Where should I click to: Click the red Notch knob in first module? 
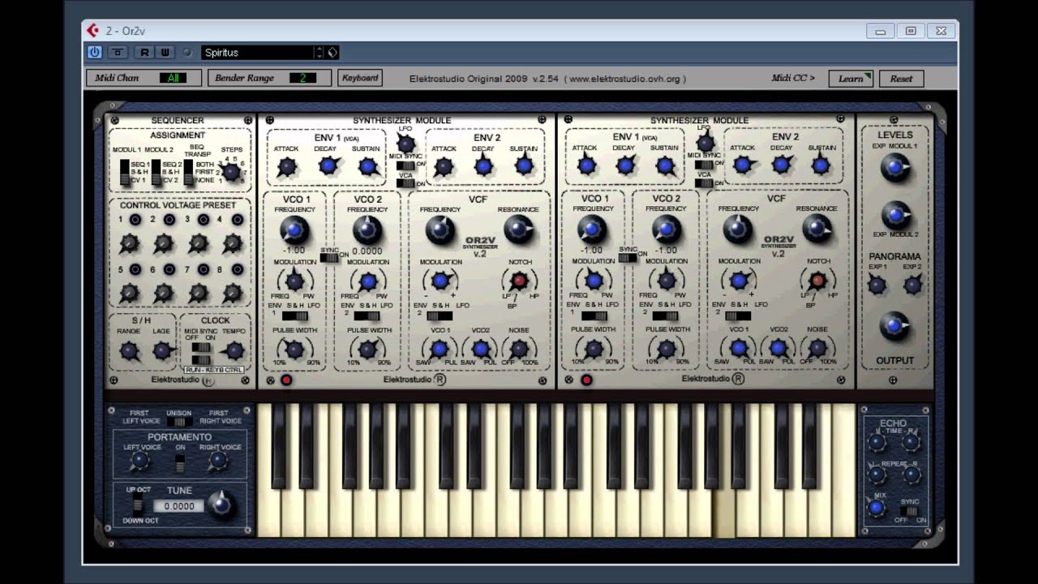pyautogui.click(x=519, y=281)
